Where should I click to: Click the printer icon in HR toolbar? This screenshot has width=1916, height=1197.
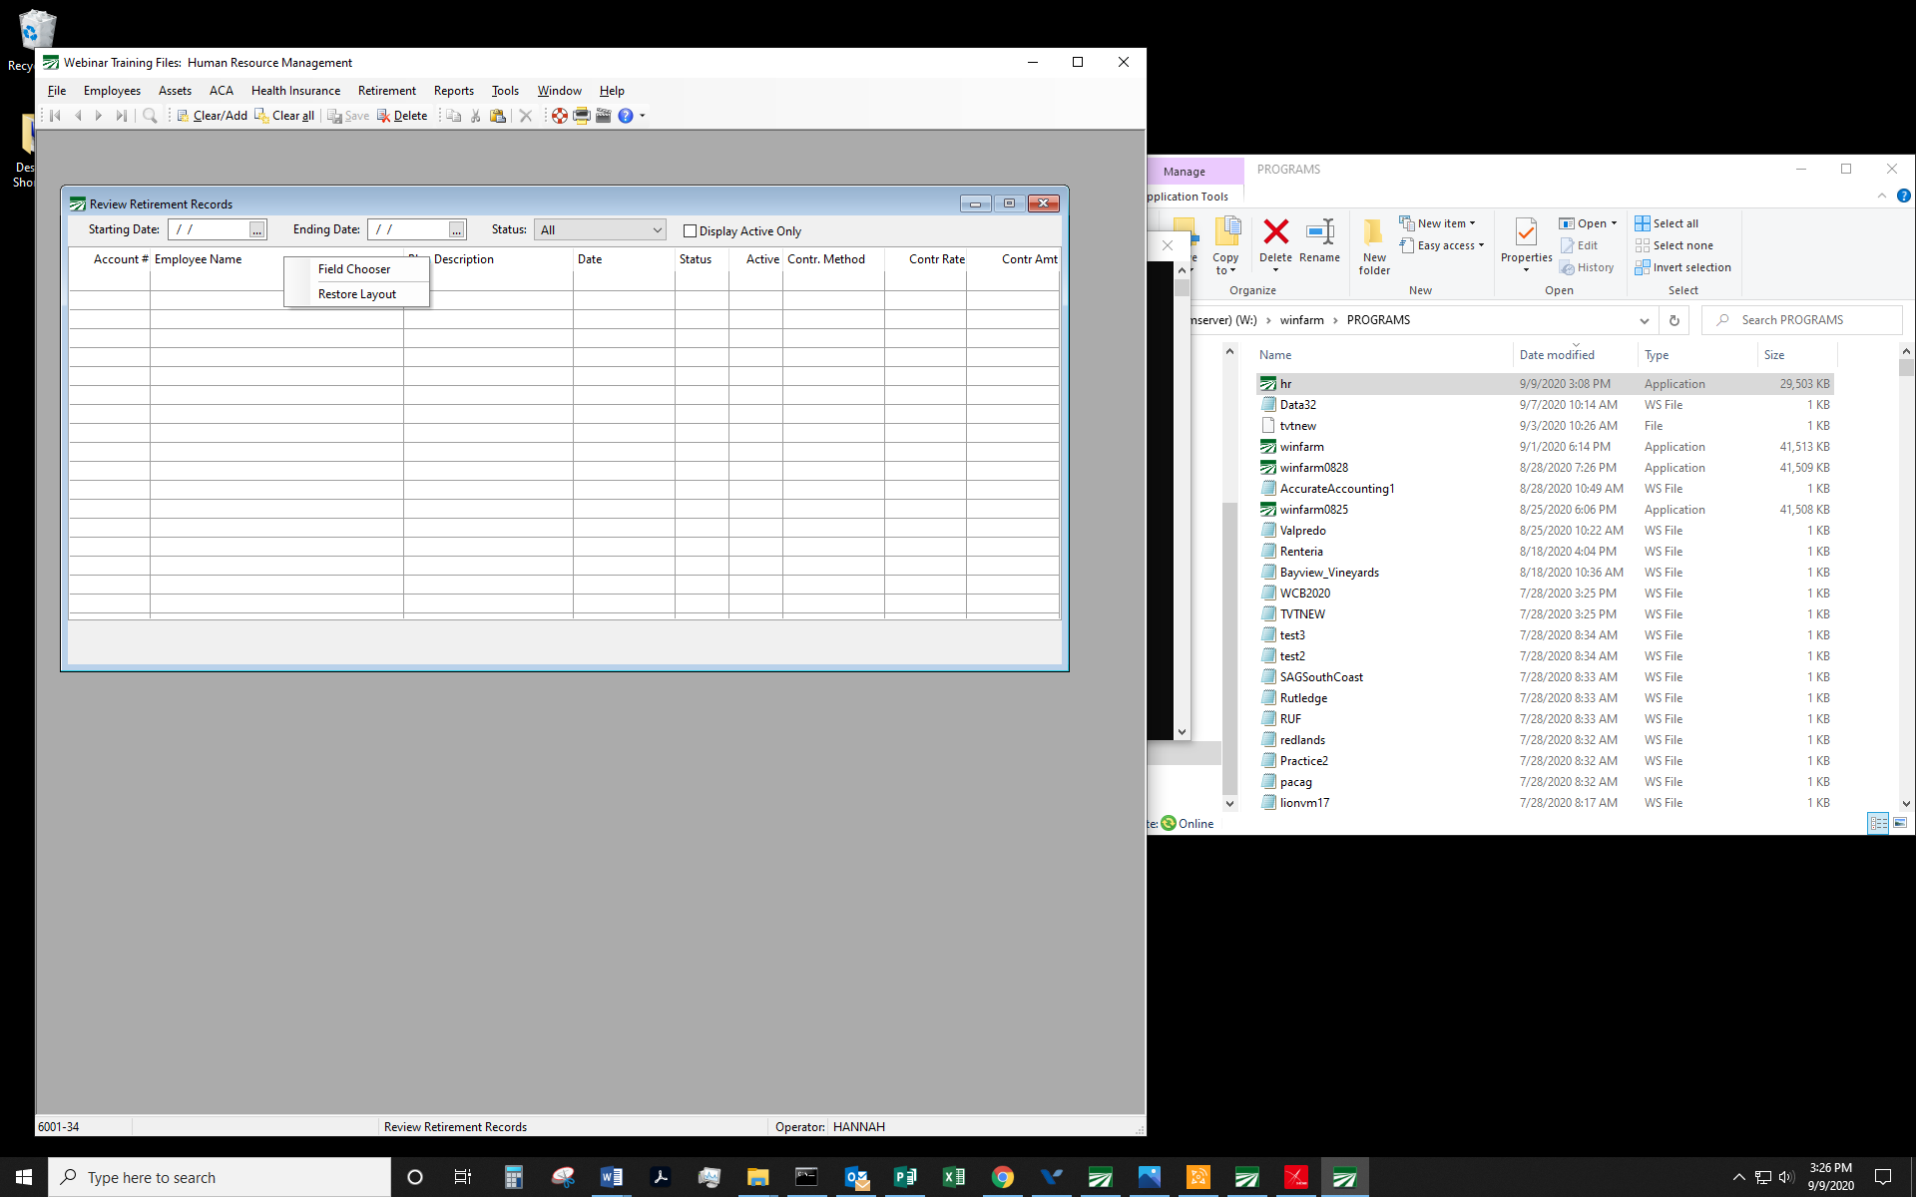coord(582,116)
